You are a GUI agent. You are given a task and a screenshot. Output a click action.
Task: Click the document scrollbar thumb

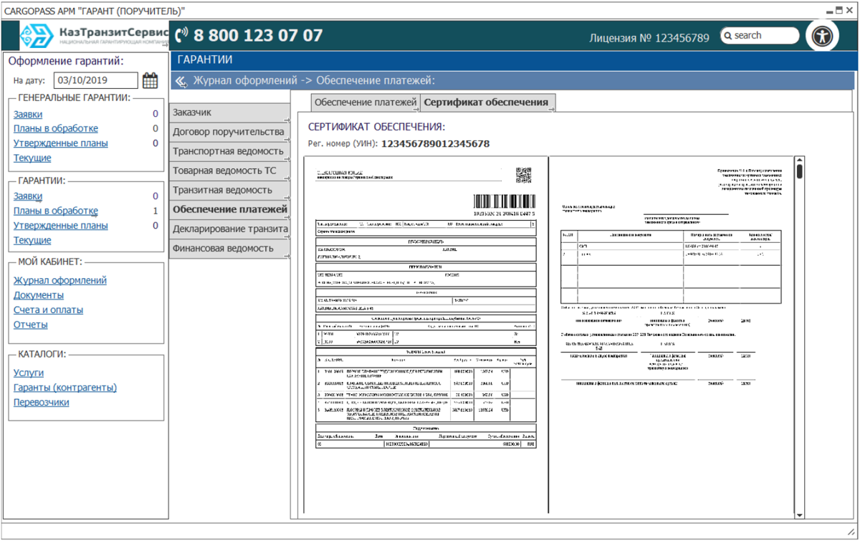coord(800,172)
